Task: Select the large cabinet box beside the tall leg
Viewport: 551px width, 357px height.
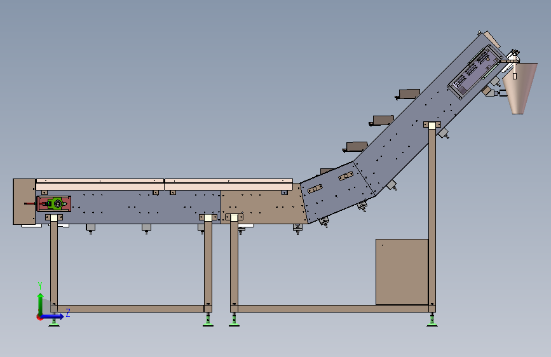Action: [402, 272]
